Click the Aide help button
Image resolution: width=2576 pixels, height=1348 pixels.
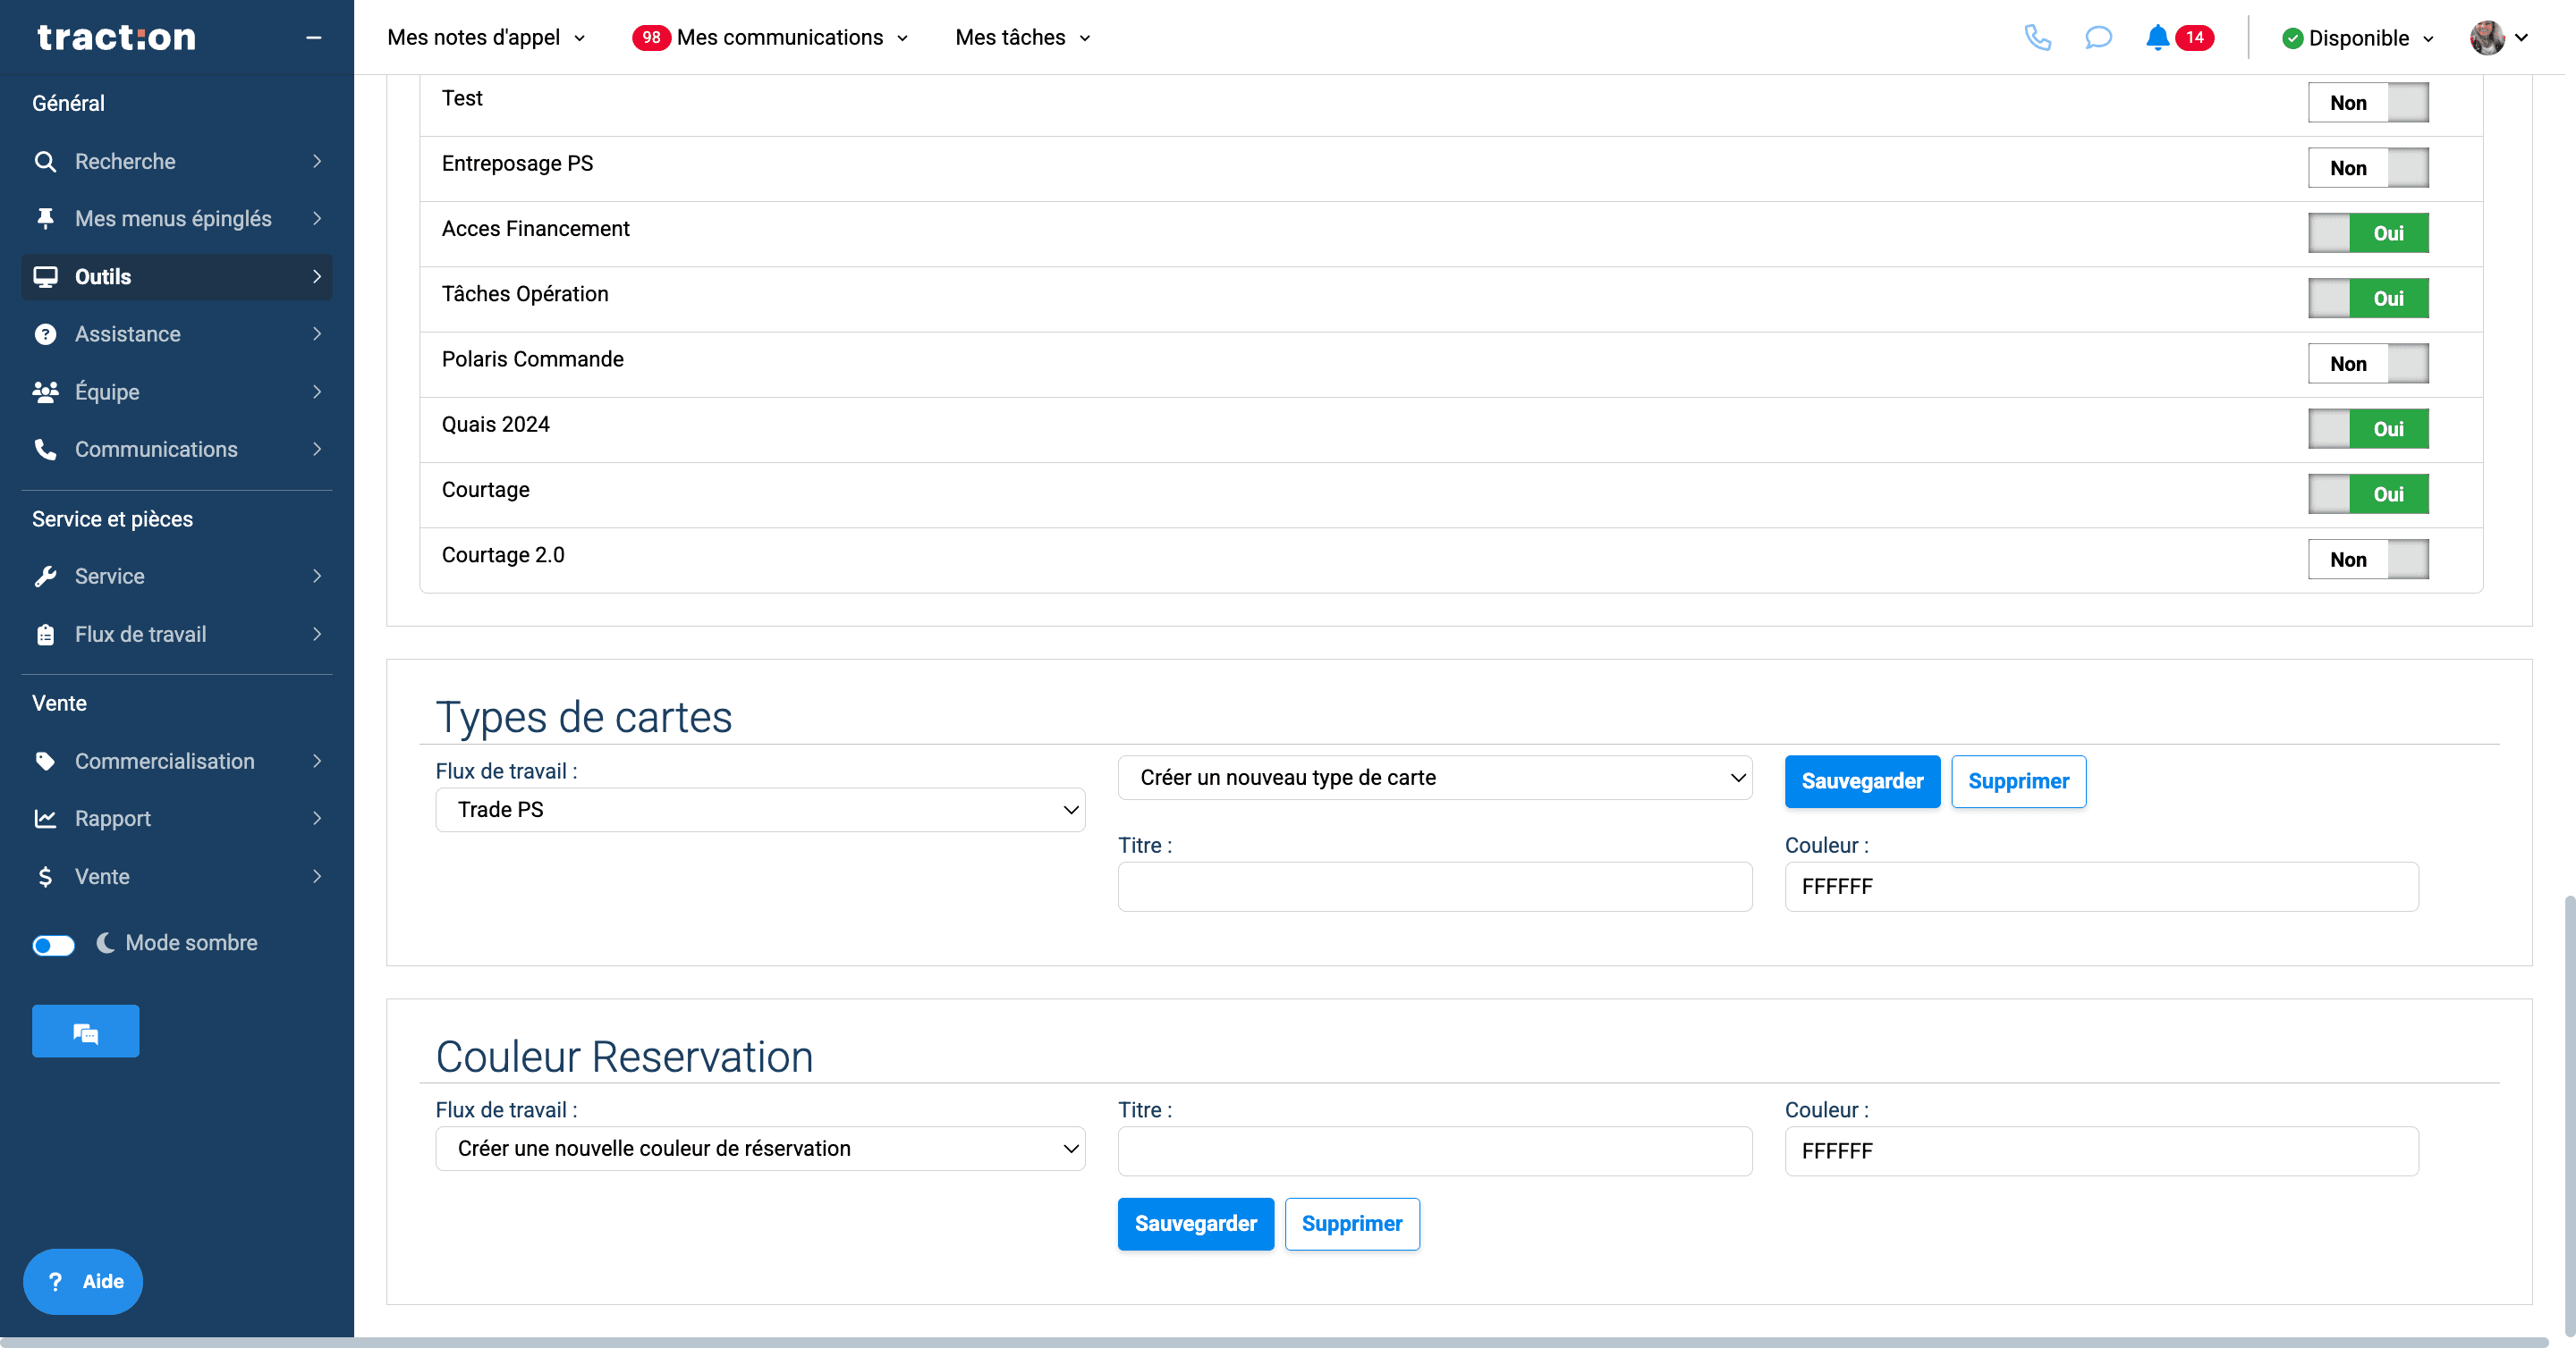tap(83, 1281)
